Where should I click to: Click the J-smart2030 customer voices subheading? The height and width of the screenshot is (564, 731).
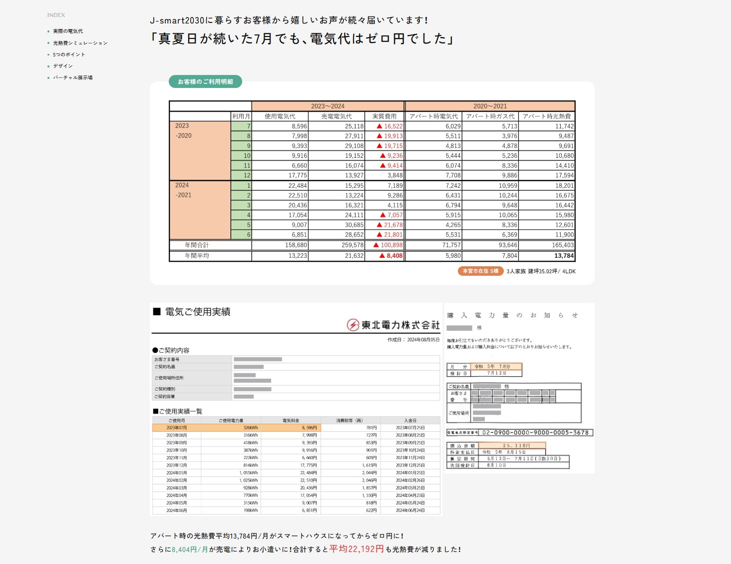(x=289, y=20)
